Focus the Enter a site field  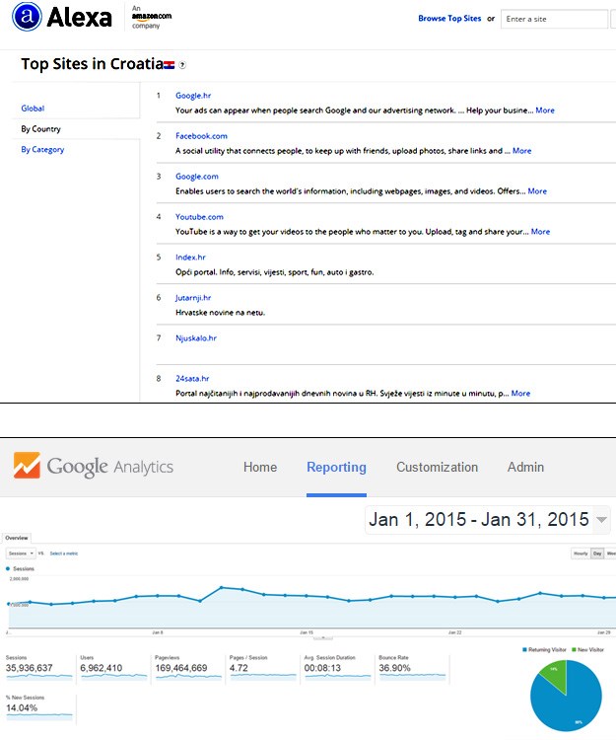click(x=554, y=19)
